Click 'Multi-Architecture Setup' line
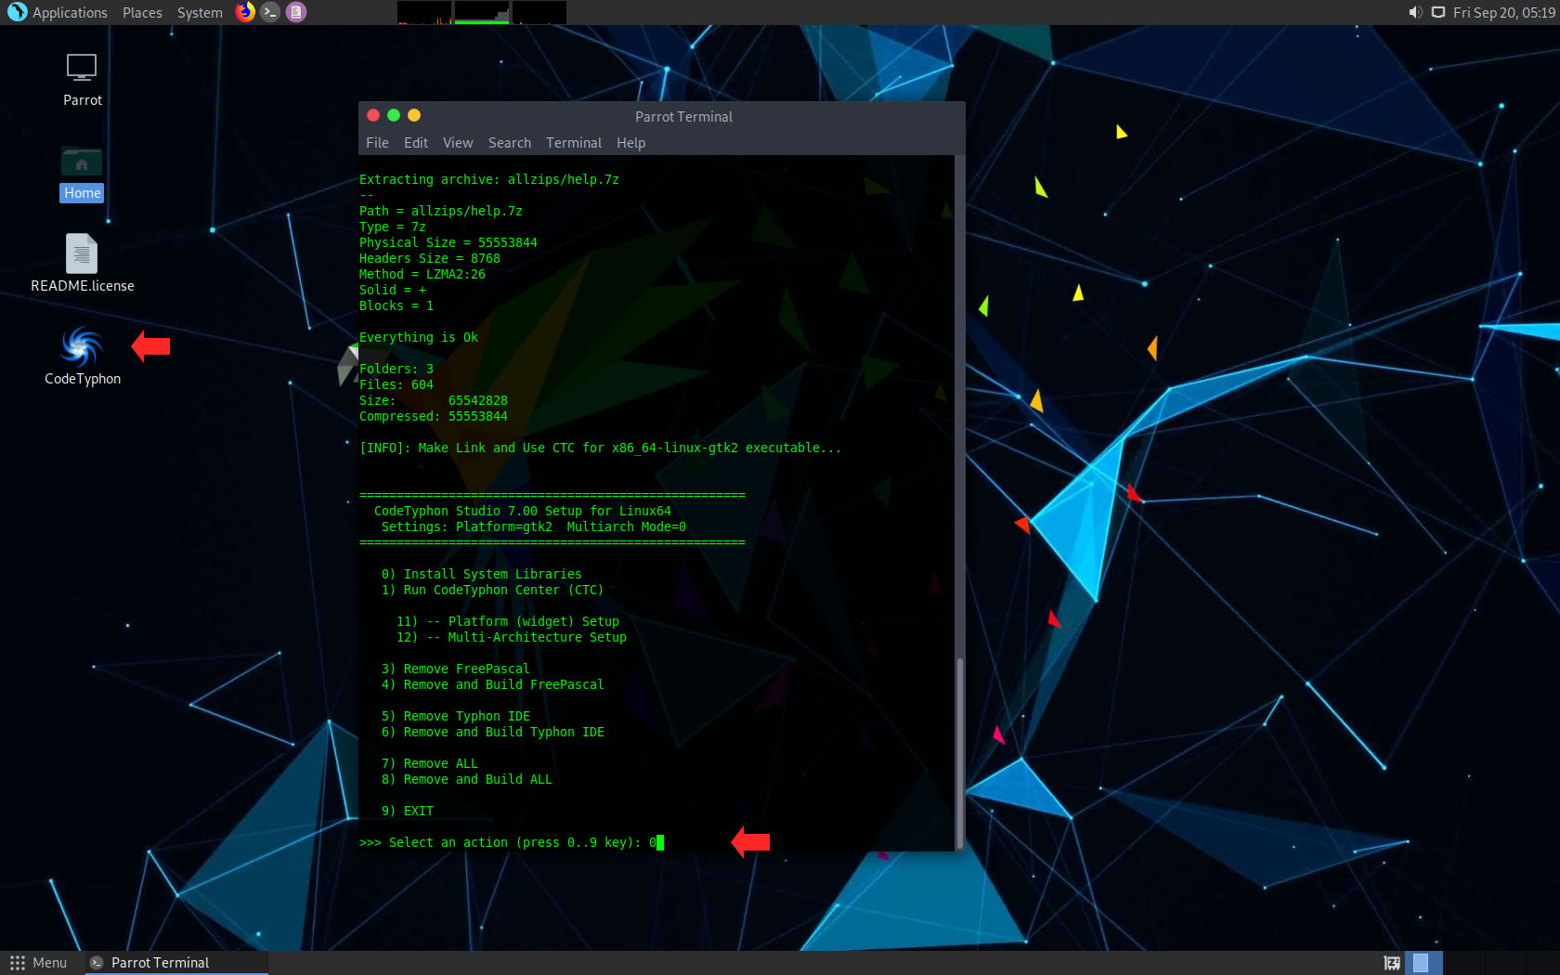Screen dimensions: 1560x975 coord(512,637)
